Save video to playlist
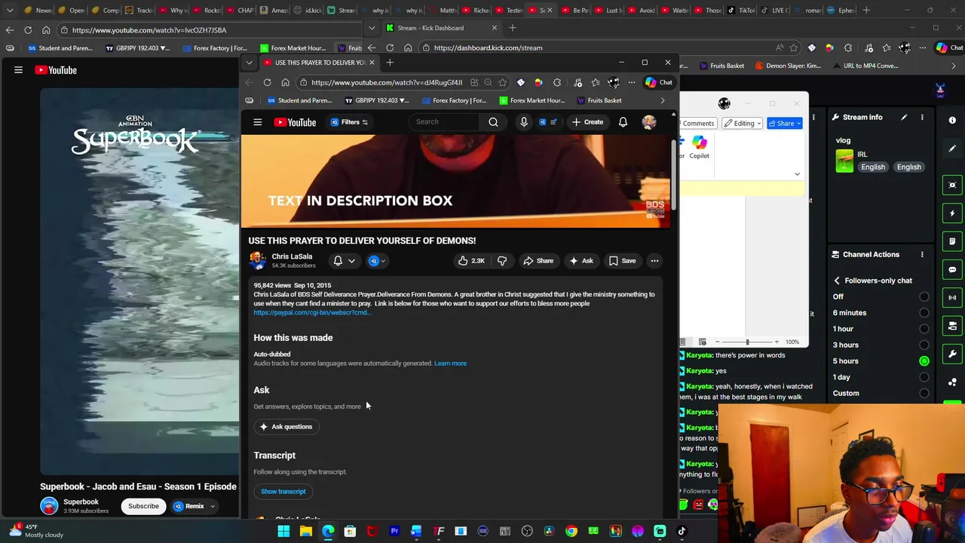The image size is (965, 543). point(622,261)
